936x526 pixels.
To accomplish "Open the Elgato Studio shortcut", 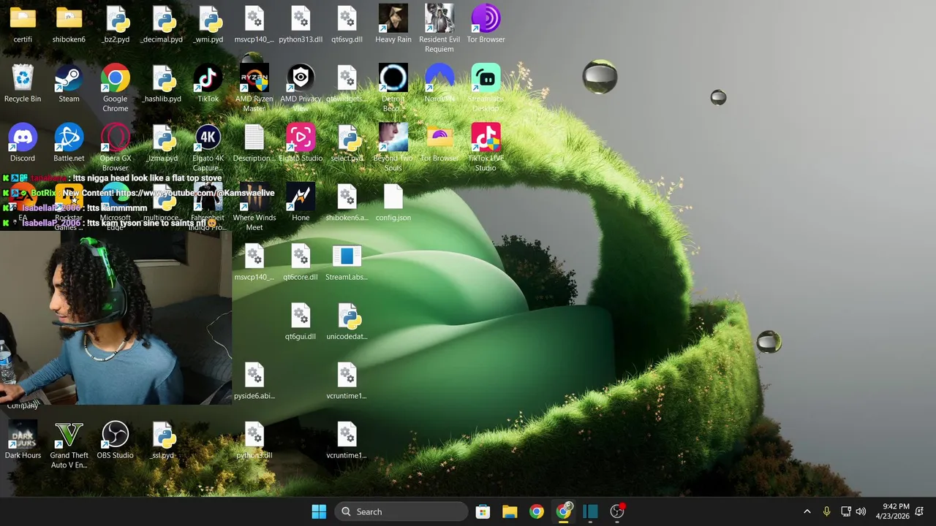I will pyautogui.click(x=301, y=143).
